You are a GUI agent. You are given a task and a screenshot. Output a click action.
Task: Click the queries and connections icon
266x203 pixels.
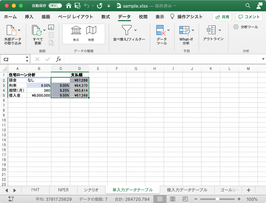51,28
